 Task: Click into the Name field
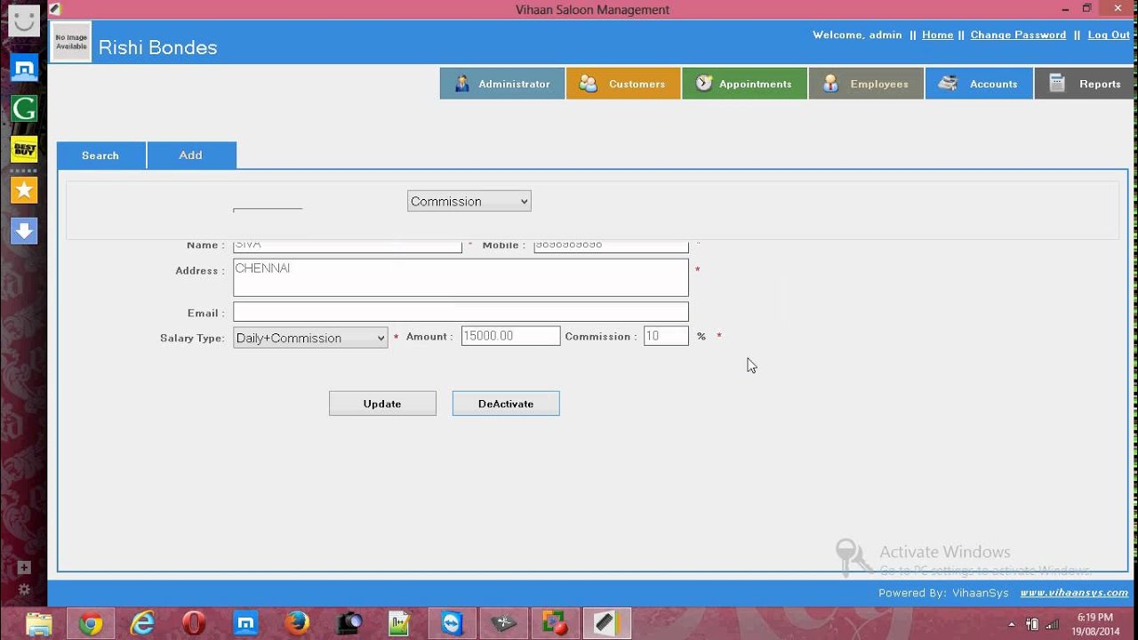pos(348,245)
